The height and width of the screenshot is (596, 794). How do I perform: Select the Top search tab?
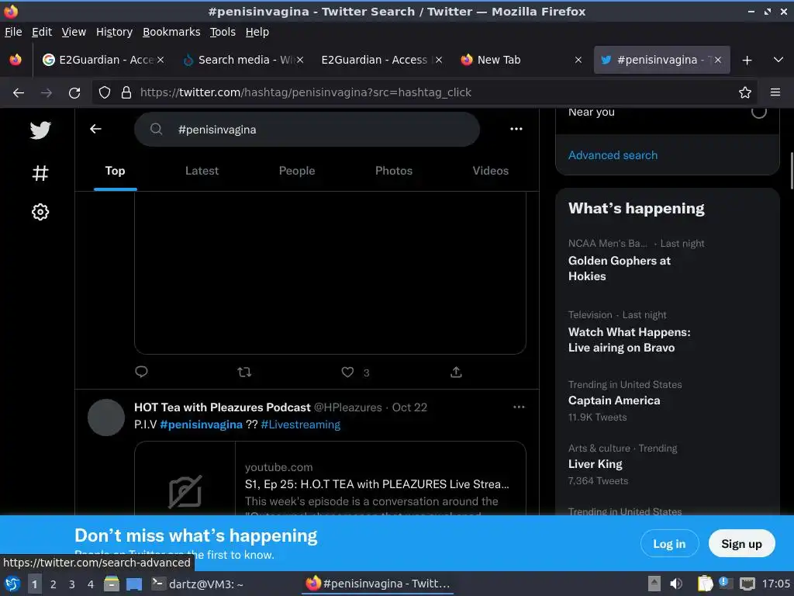pyautogui.click(x=115, y=171)
